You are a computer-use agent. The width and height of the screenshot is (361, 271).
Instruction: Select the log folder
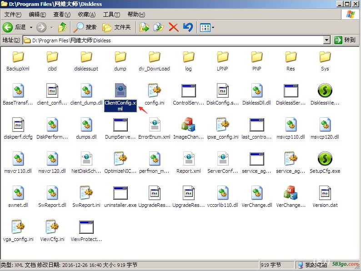pos(188,61)
